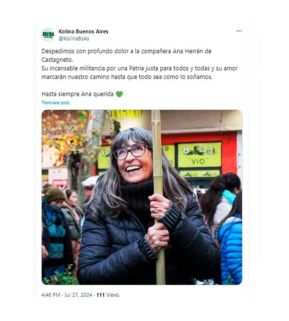Click the 4:46 PM timestamp
This screenshot has width=289, height=321.
tap(51, 295)
